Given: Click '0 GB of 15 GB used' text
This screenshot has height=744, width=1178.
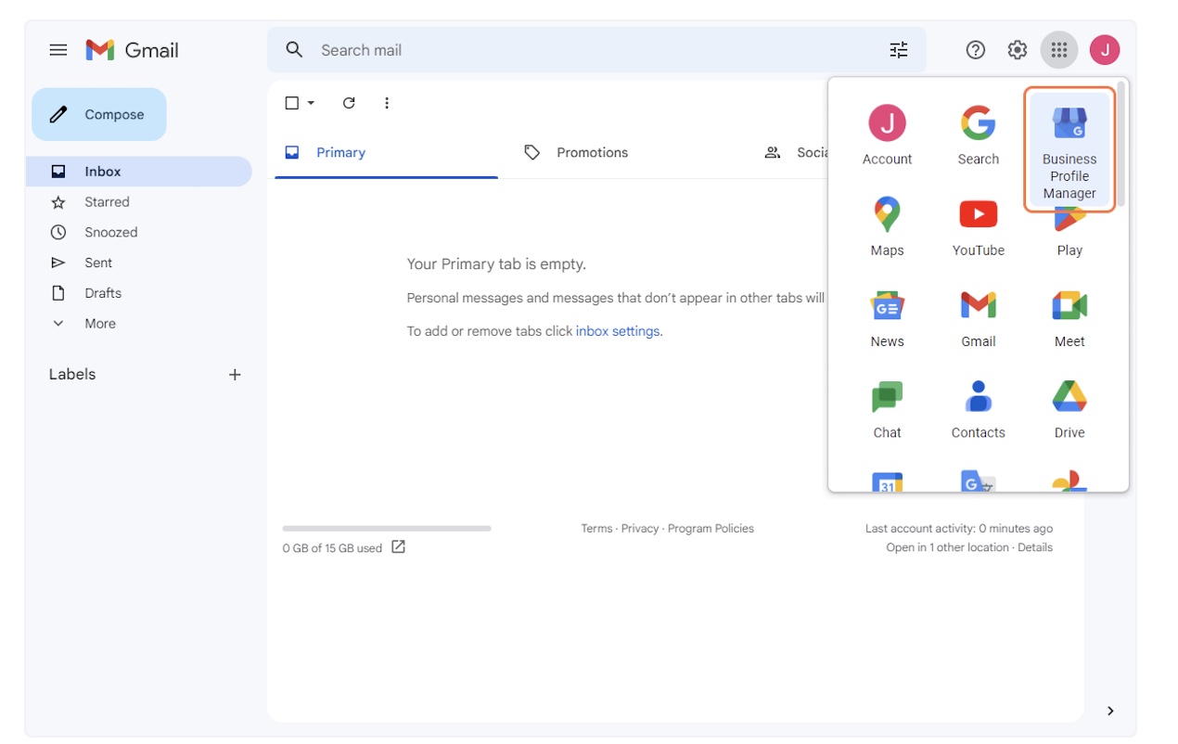Looking at the screenshot, I should click(332, 548).
